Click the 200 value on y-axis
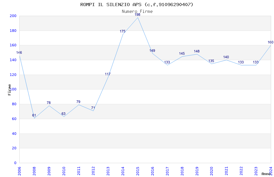 point(13,16)
